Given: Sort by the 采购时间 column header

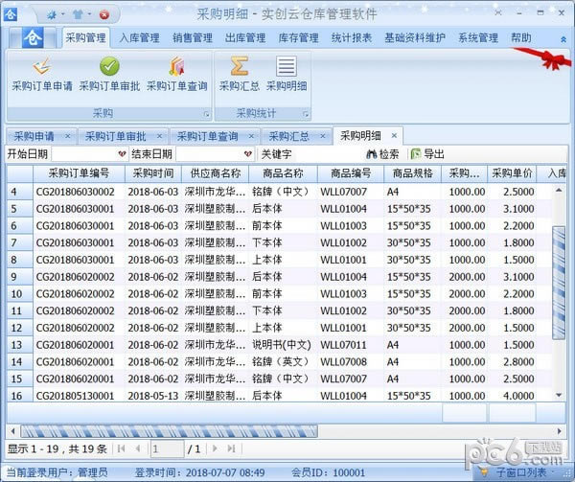Looking at the screenshot, I should 153,173.
